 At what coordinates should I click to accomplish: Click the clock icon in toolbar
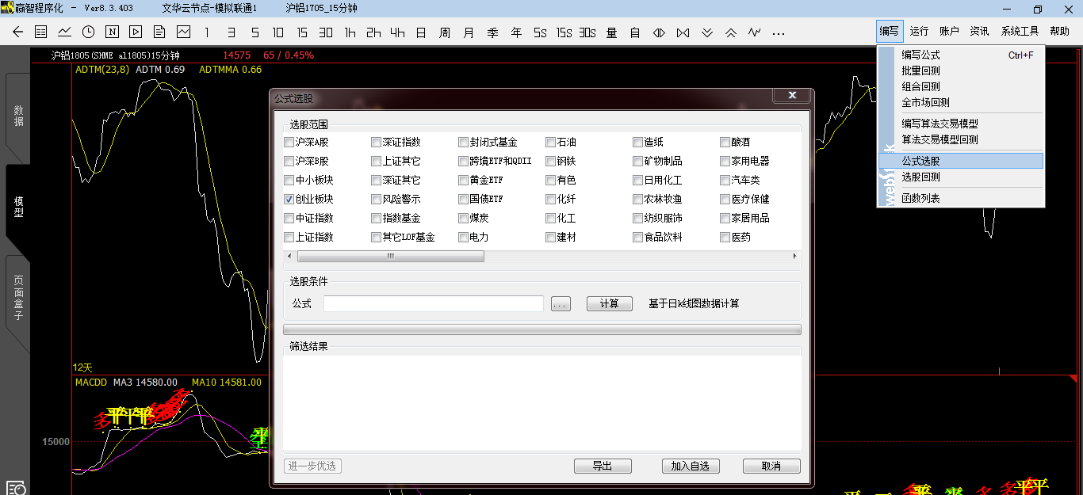(x=89, y=32)
